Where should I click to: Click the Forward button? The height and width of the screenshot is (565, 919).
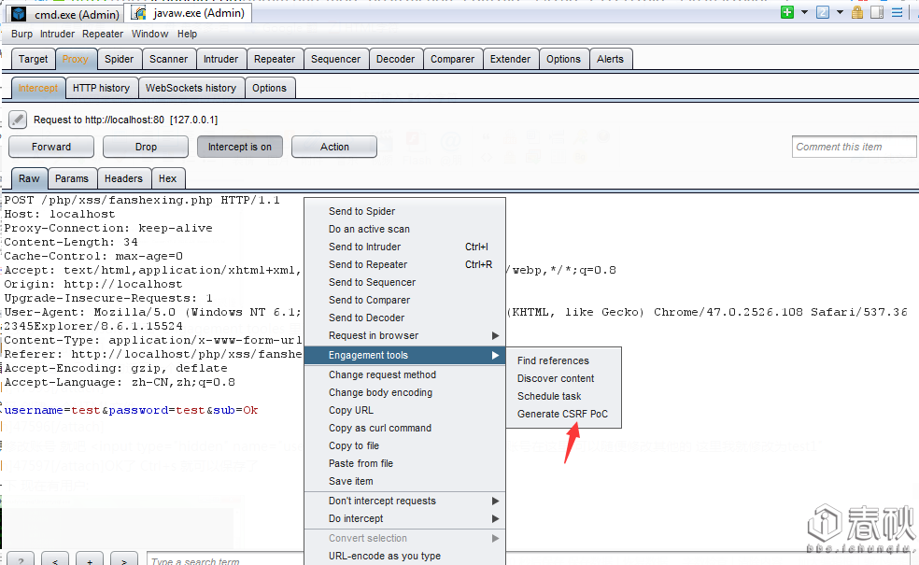51,148
